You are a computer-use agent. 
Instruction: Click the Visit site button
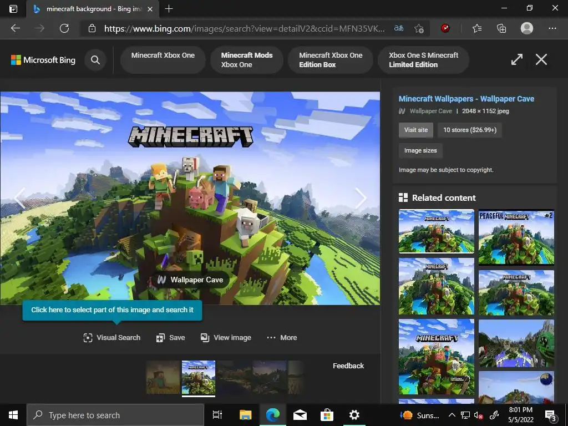[416, 130]
